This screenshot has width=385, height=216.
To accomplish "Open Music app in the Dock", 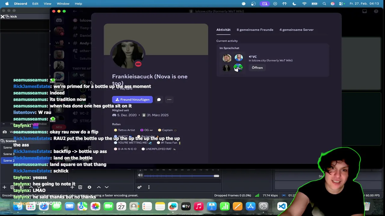I will 199,206.
